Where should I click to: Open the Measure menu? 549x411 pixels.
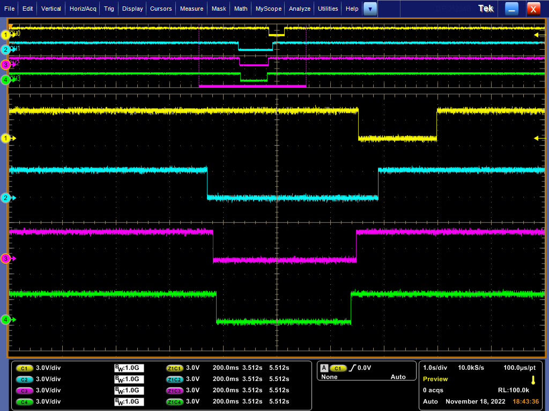[x=191, y=9]
